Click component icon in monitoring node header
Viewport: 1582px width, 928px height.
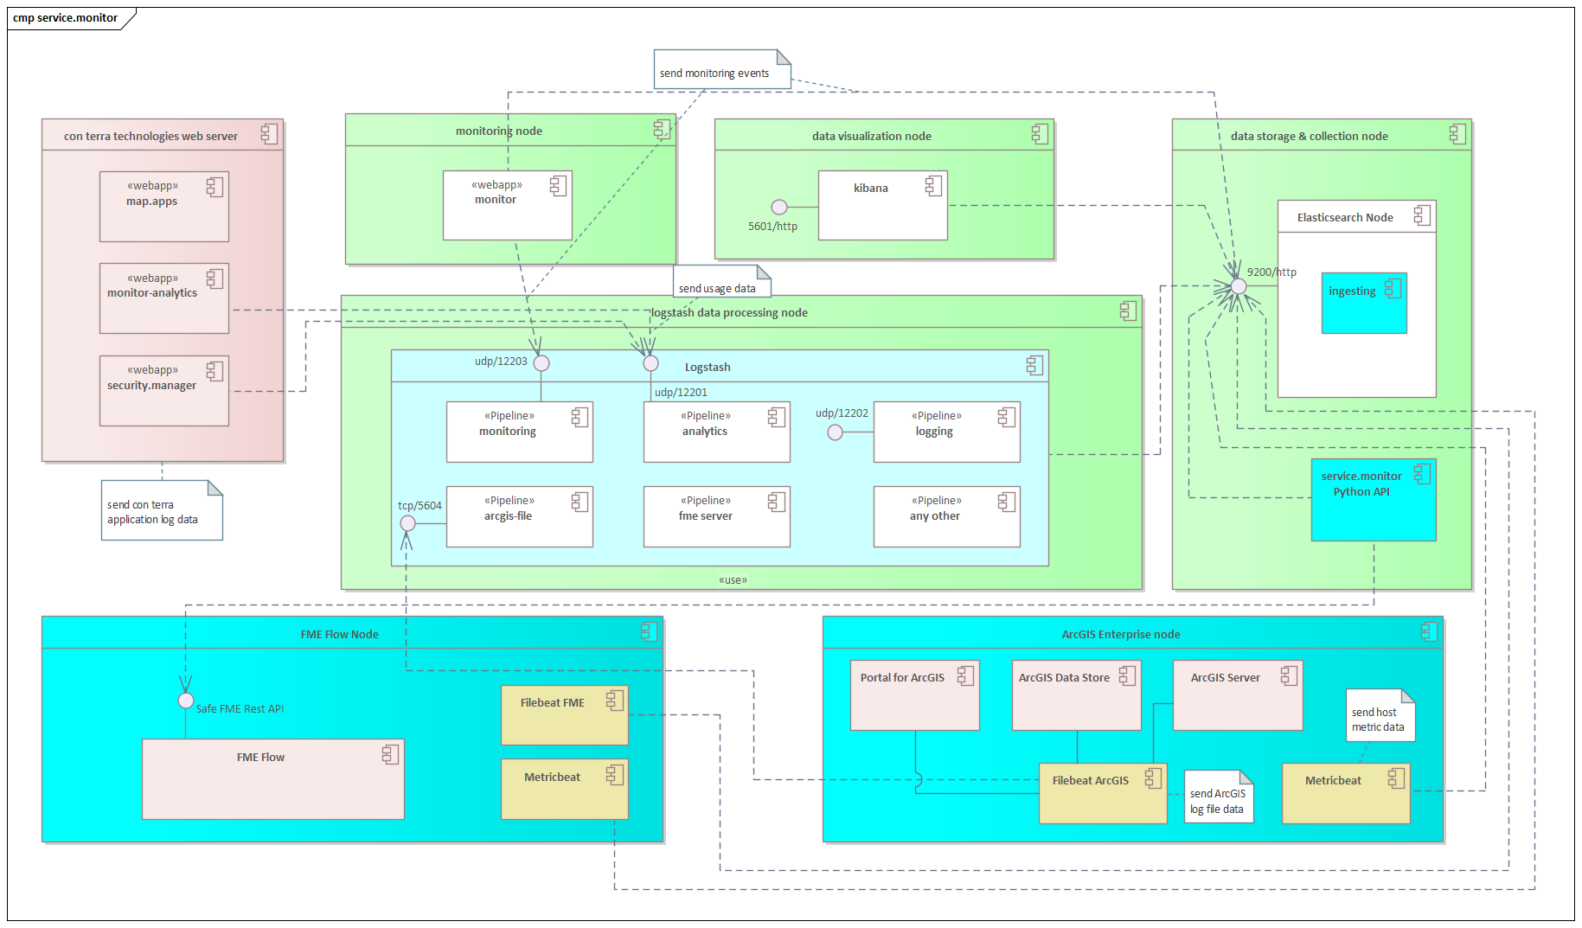tap(662, 130)
